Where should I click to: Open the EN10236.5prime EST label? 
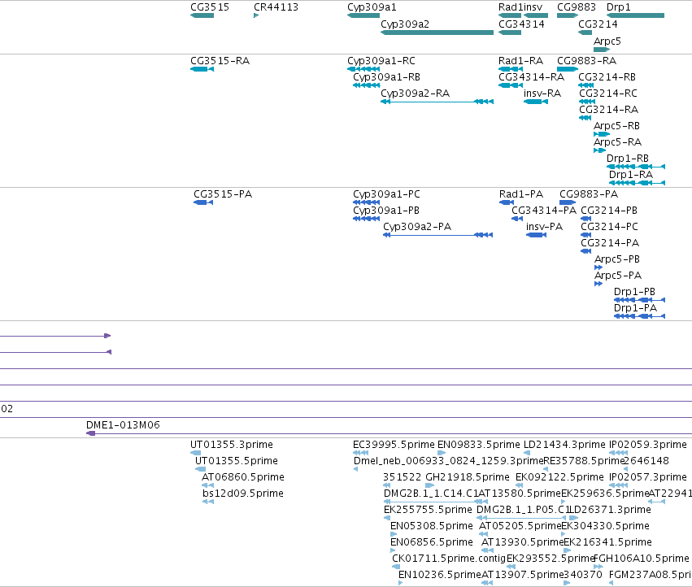tap(439, 575)
